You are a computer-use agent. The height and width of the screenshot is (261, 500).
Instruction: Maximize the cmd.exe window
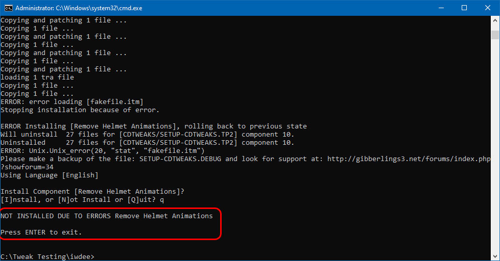(x=464, y=8)
